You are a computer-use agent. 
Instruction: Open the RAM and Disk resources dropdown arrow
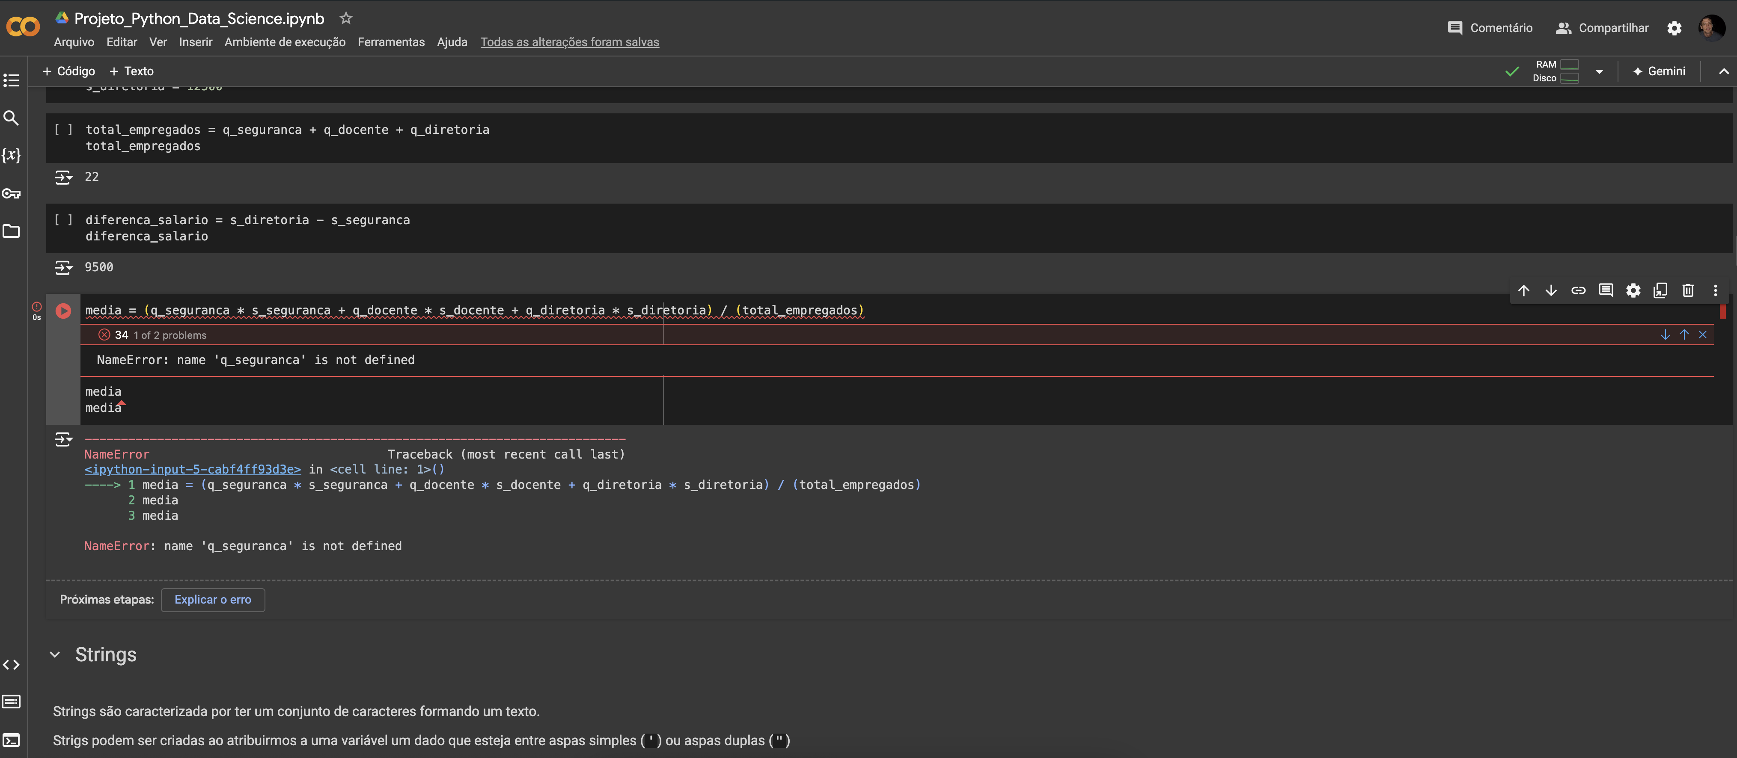pyautogui.click(x=1600, y=71)
